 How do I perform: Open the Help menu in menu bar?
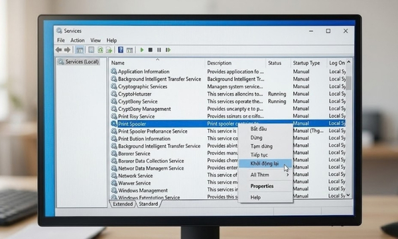click(111, 40)
